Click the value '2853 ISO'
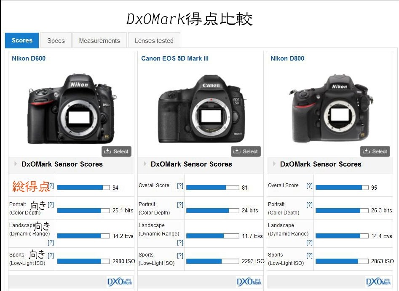399x291 pixels. 382,261
